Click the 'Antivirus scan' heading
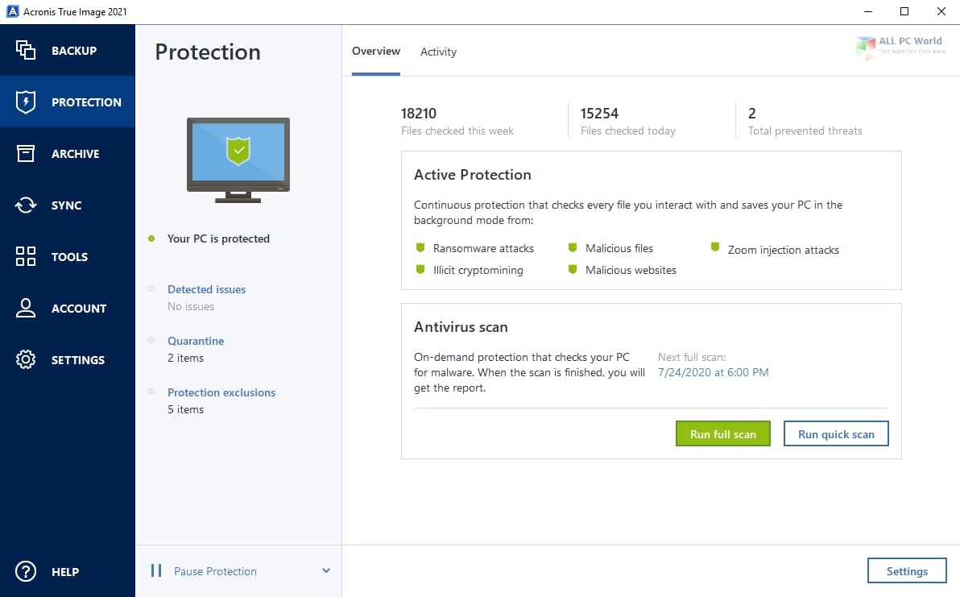Image resolution: width=960 pixels, height=597 pixels. (461, 327)
